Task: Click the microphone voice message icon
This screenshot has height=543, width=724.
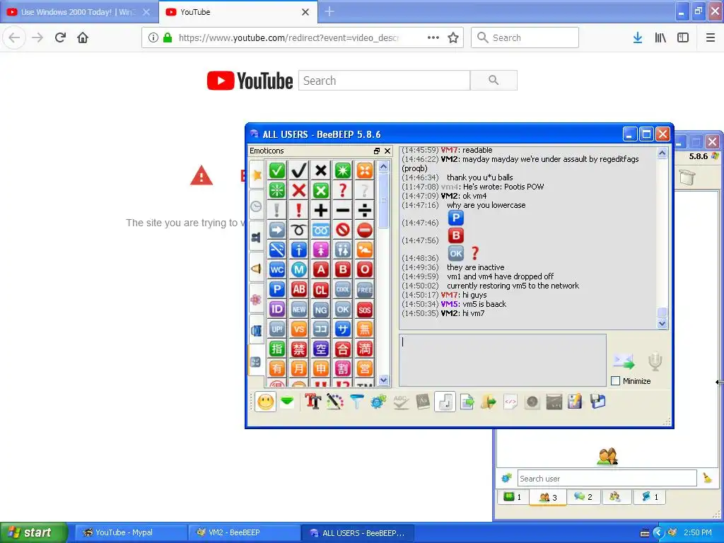Action: click(655, 361)
